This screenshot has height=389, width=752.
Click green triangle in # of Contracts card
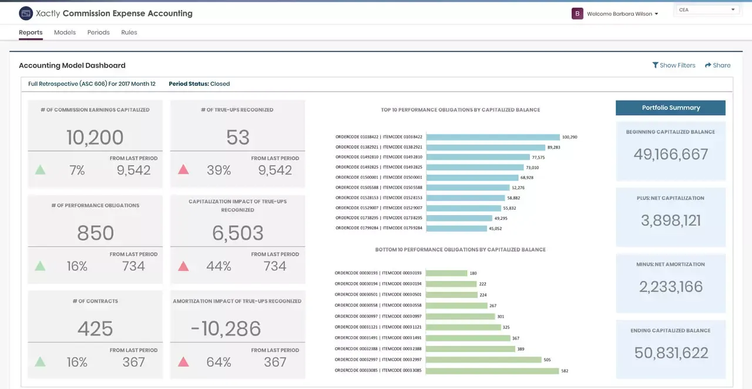coord(40,362)
